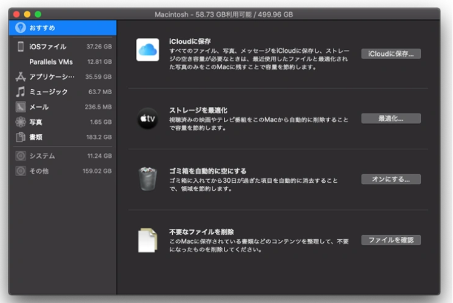Click the iOSファイル phone icon
The width and height of the screenshot is (453, 303).
[21, 47]
